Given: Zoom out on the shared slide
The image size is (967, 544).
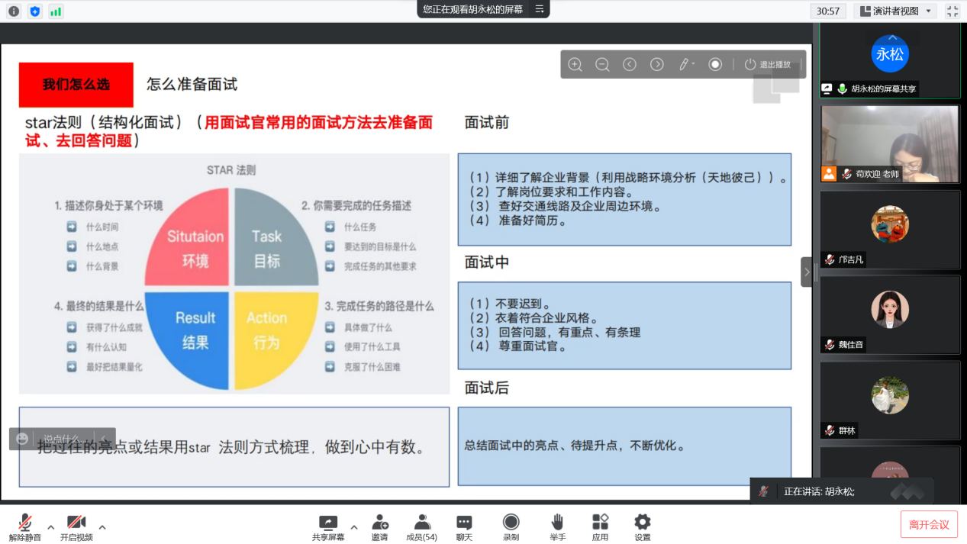Looking at the screenshot, I should 602,65.
